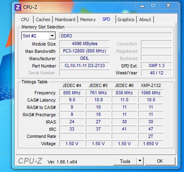This screenshot has width=184, height=172.
Task: Click the tRC value 41
Action: 124,129
